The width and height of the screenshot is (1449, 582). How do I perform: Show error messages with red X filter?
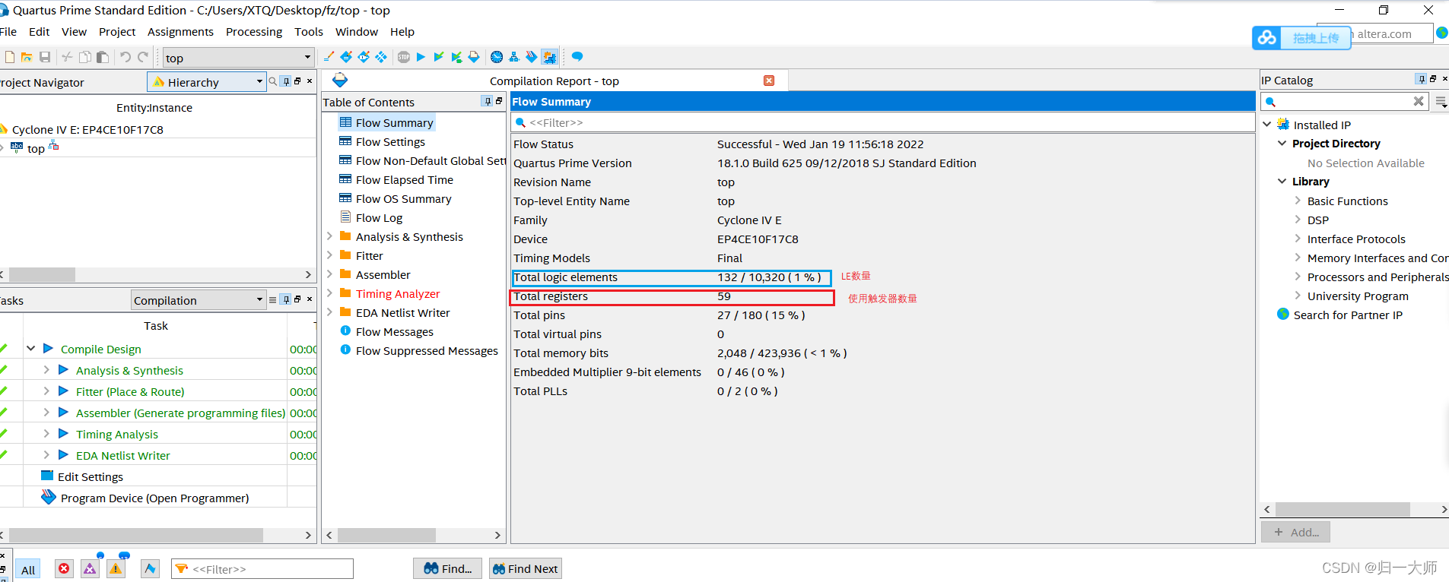coord(64,568)
